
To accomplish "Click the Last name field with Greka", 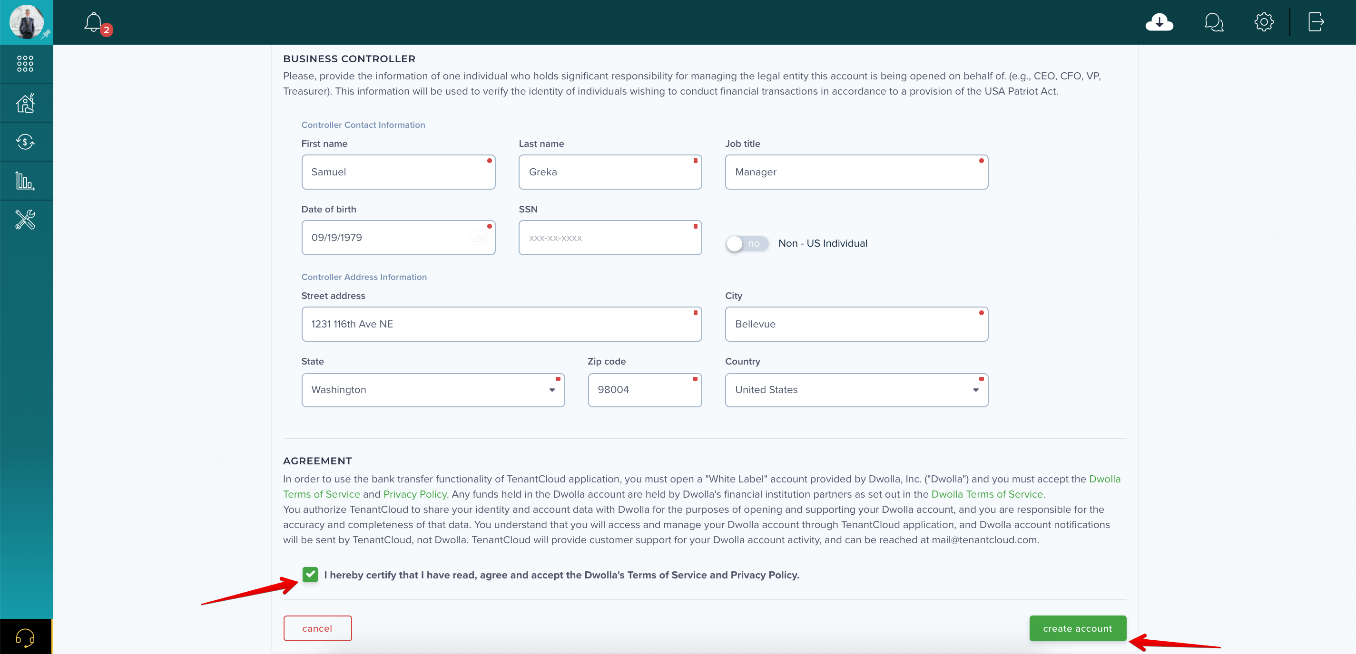I will (x=609, y=172).
